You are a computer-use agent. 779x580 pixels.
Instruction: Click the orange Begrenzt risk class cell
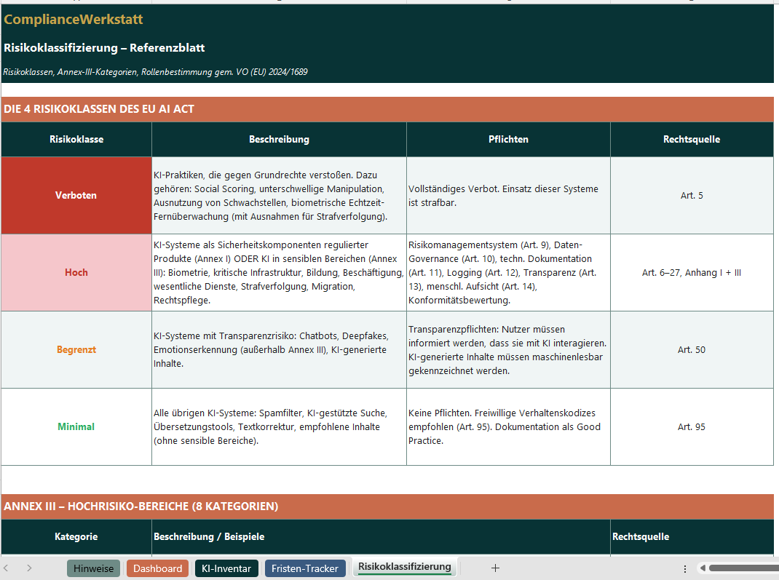click(76, 349)
